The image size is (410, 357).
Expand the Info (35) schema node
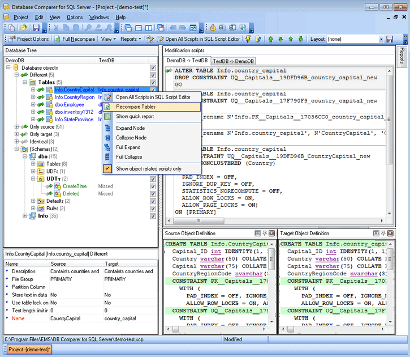point(24,216)
